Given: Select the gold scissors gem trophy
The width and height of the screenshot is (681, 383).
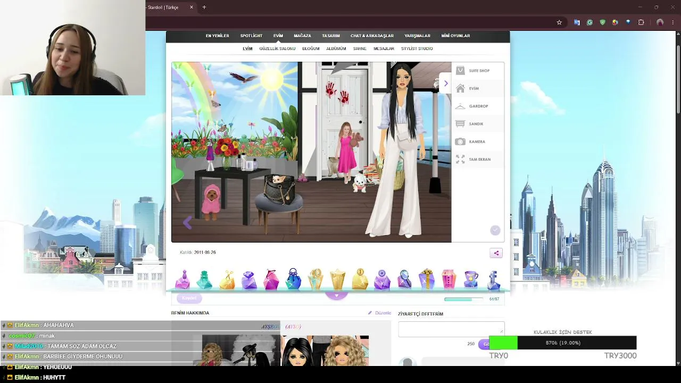Looking at the screenshot, I should [x=227, y=279].
